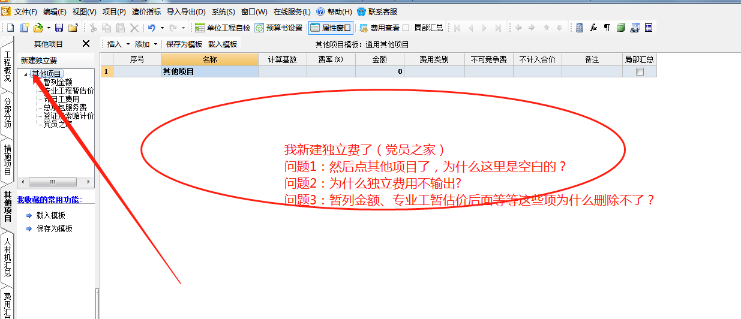Go to previous record navigation icon
This screenshot has height=319, width=741.
coord(470,28)
